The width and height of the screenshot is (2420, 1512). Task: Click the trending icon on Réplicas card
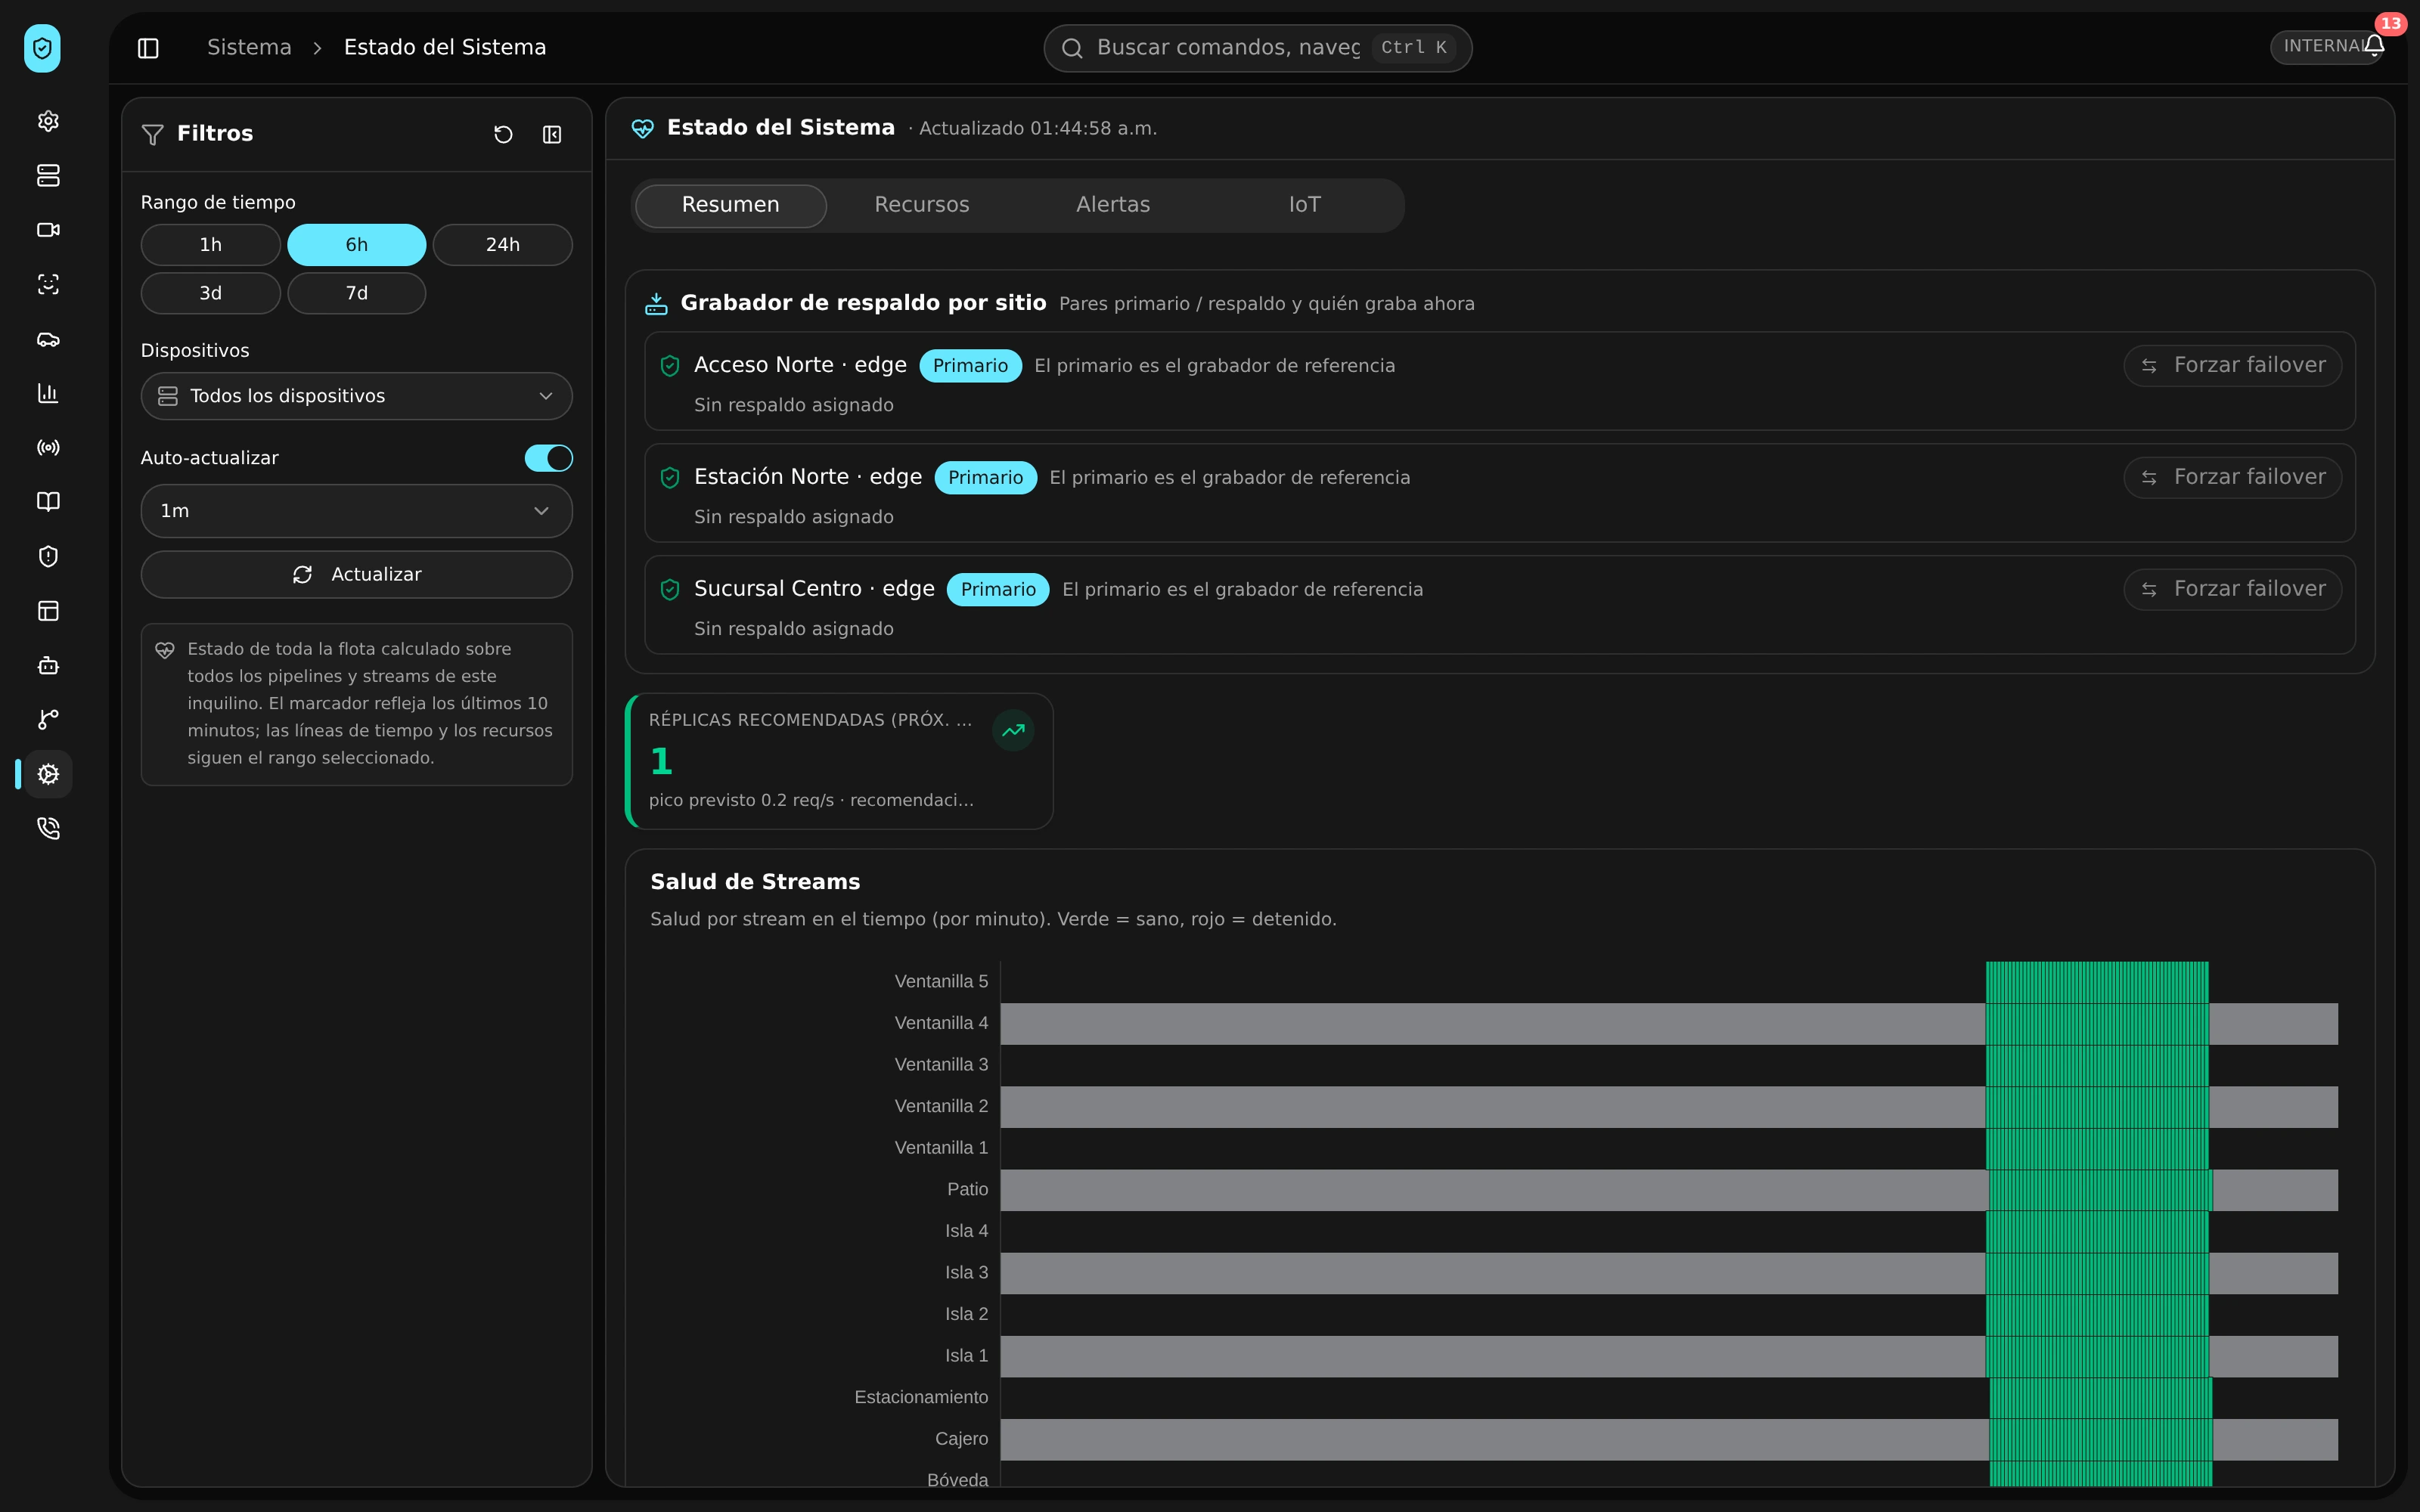pyautogui.click(x=1013, y=730)
